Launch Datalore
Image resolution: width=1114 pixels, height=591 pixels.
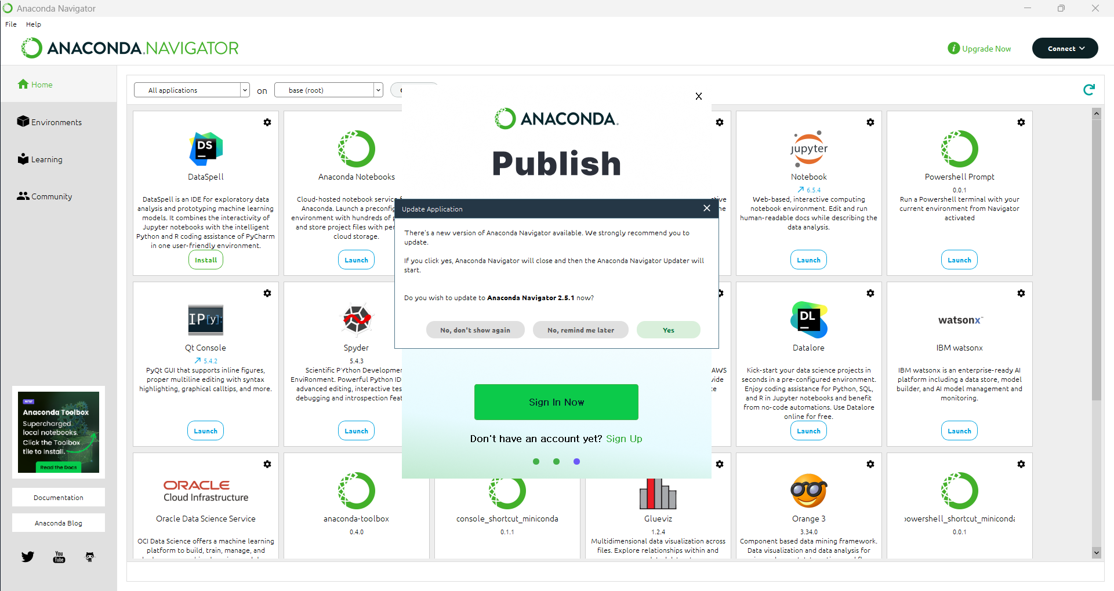point(809,431)
